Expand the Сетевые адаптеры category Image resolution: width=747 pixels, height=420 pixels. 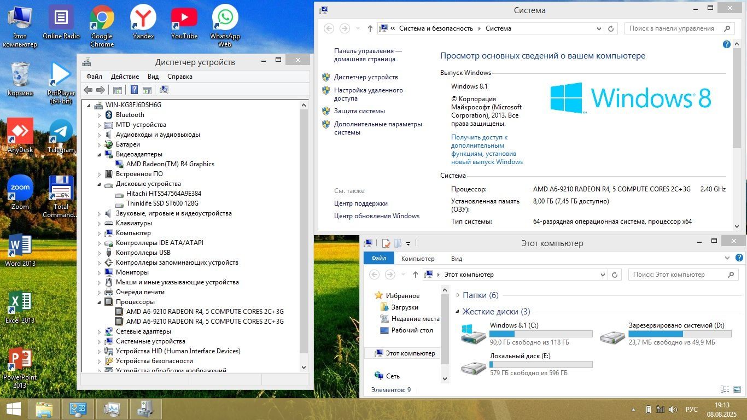(100, 331)
